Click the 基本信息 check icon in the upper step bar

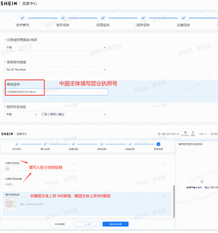(63, 18)
